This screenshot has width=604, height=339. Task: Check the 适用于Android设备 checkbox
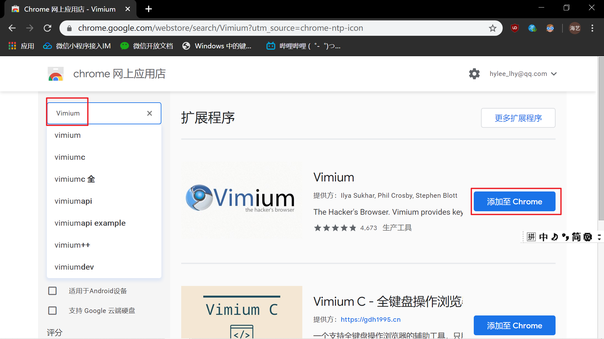[53, 291]
